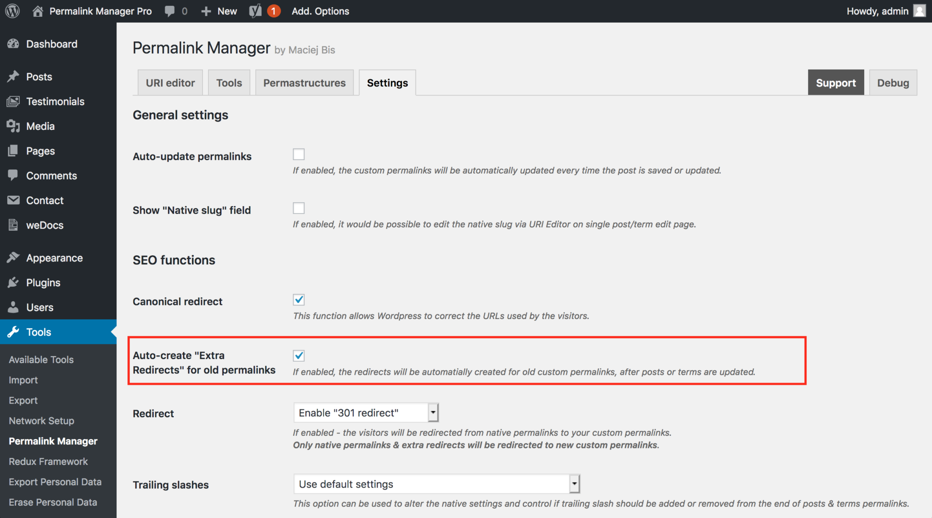The width and height of the screenshot is (932, 518).
Task: Click the Appearance paintbrush icon
Action: pyautogui.click(x=13, y=258)
